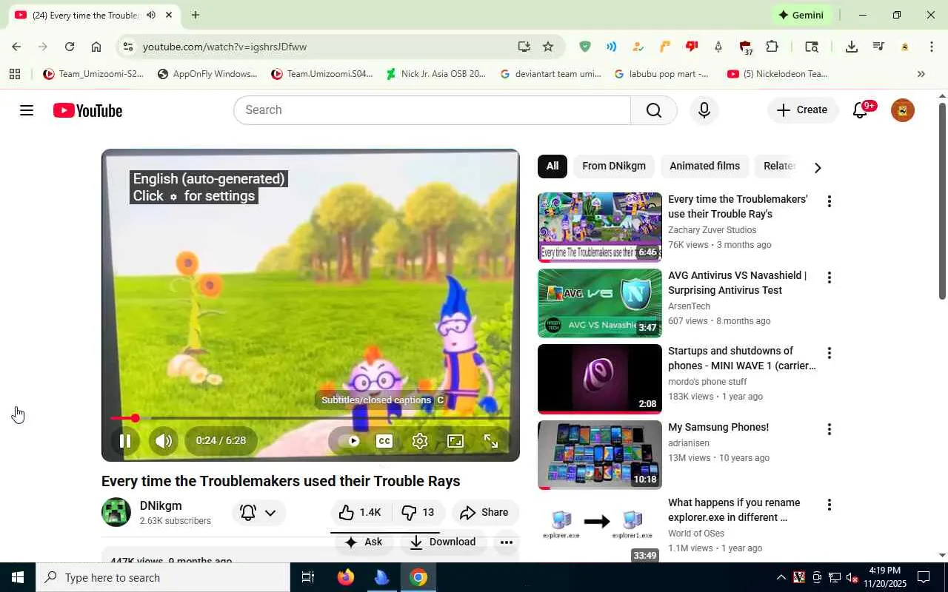Reload the page
Screen dimensions: 948x592
pos(69,47)
